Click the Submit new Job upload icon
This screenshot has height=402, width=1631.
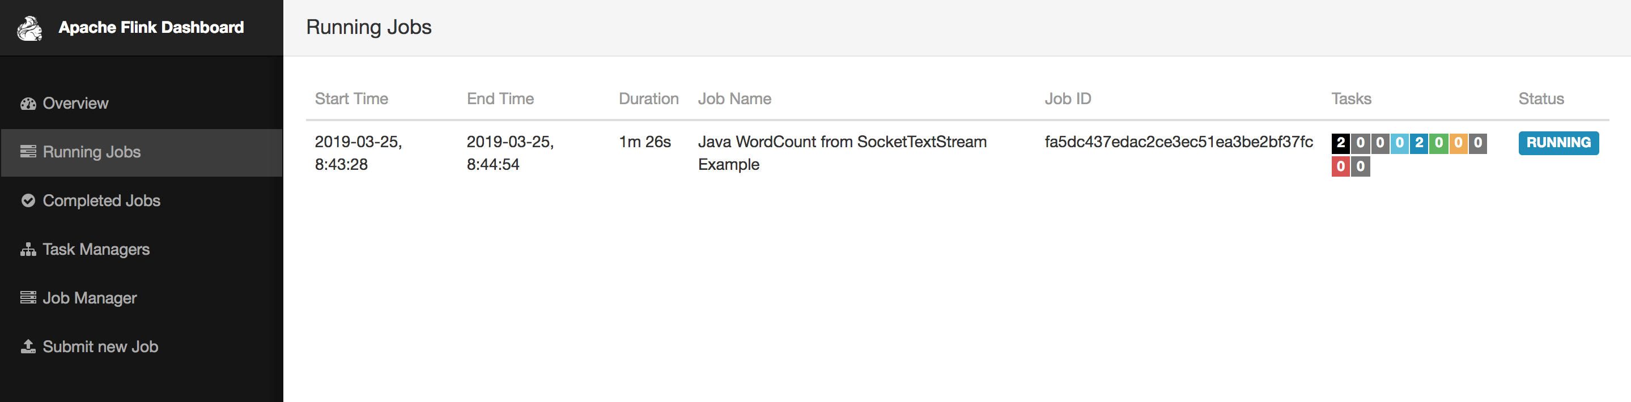tap(28, 347)
